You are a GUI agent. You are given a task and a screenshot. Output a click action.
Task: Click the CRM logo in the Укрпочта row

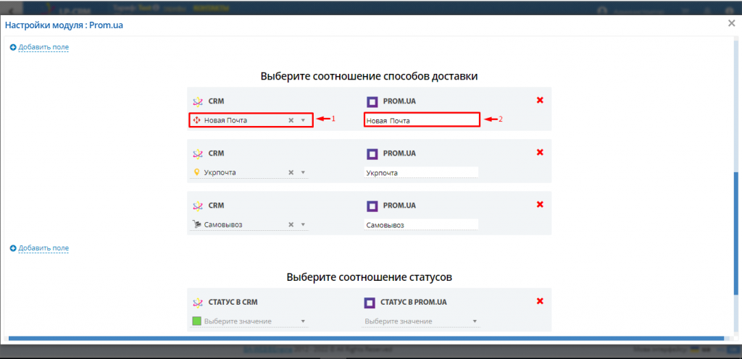point(198,153)
